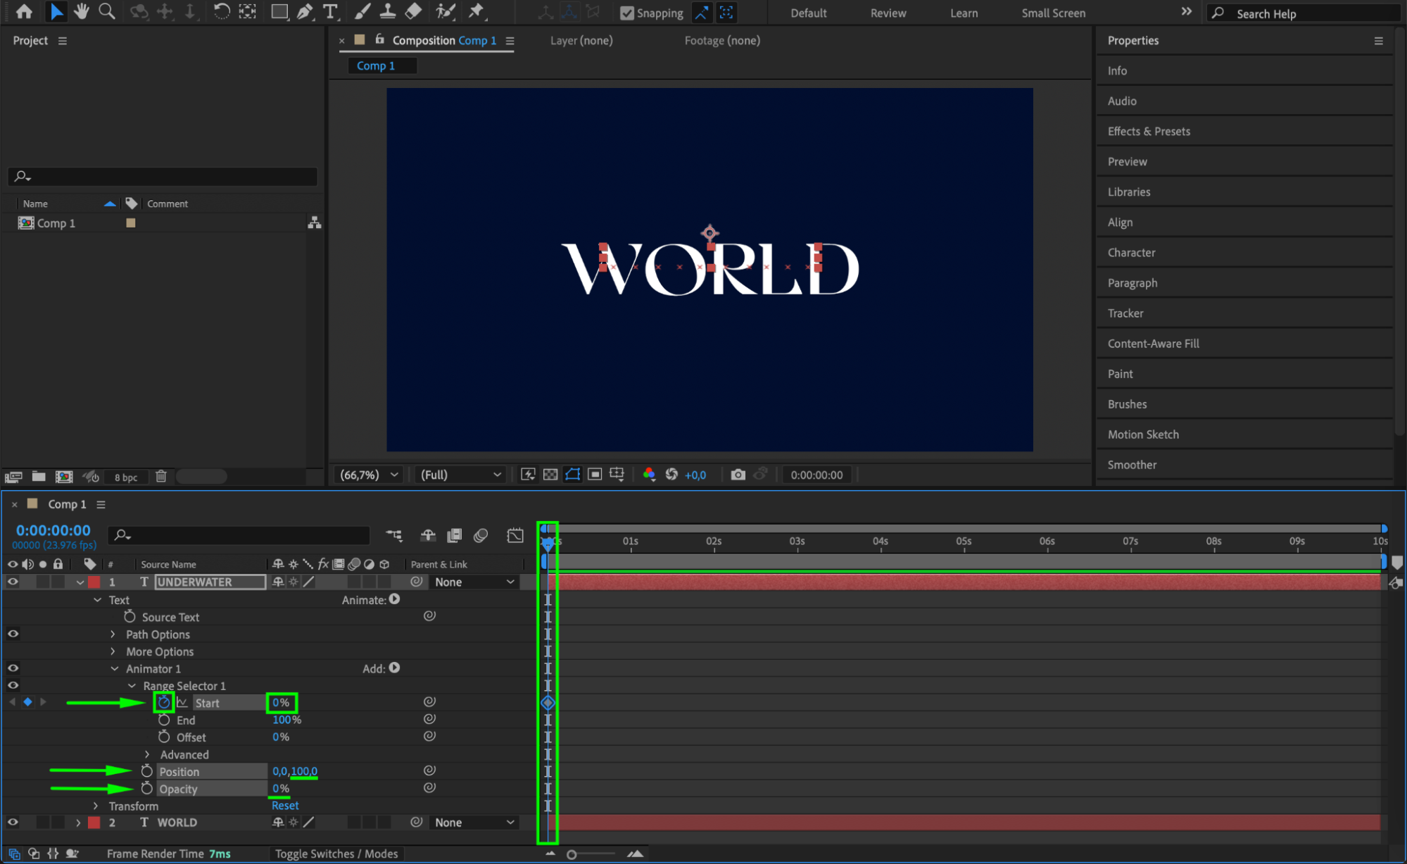Expand Path Options group
Image resolution: width=1407 pixels, height=864 pixels.
(113, 634)
